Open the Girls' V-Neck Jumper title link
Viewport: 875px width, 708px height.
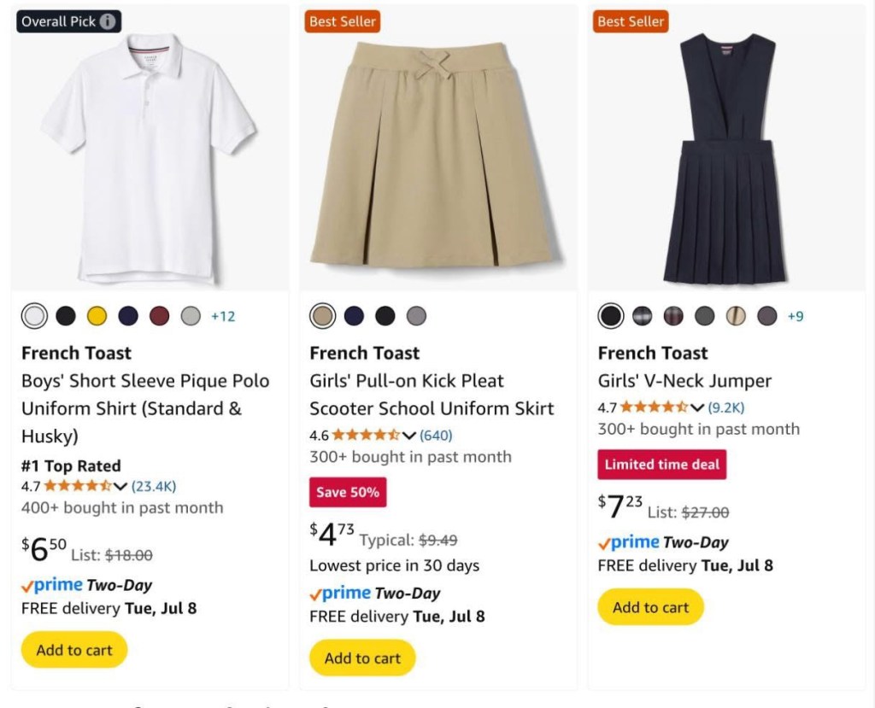click(684, 381)
